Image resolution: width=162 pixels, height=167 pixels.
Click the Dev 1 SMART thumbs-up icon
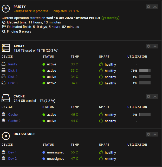pos(101,152)
